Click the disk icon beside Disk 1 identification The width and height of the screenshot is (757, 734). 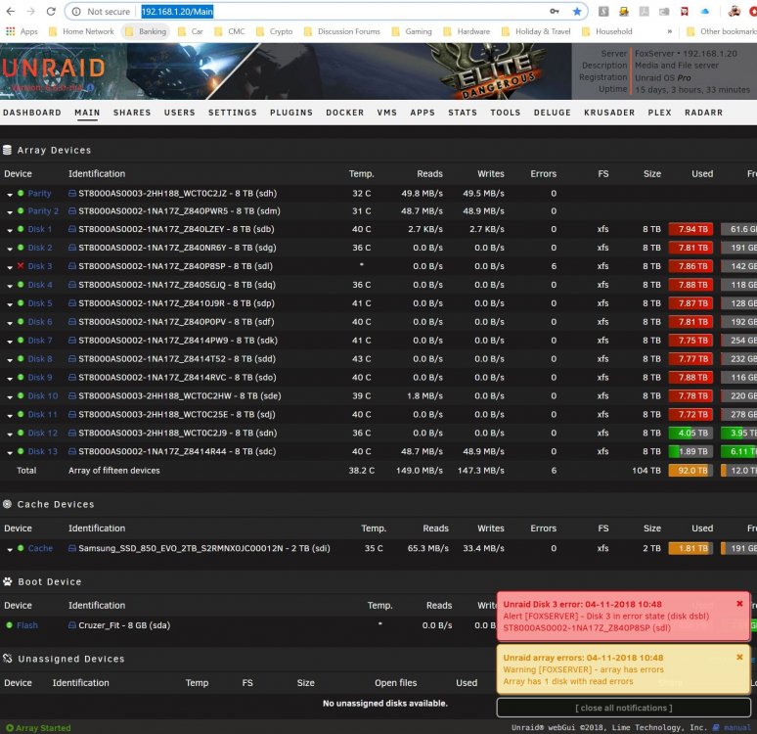pos(72,229)
